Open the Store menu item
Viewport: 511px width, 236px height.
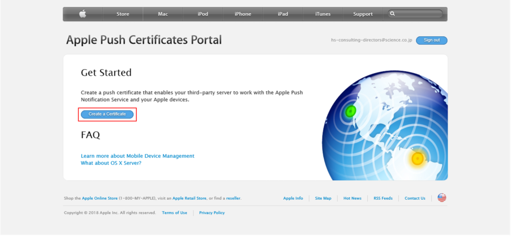(123, 14)
